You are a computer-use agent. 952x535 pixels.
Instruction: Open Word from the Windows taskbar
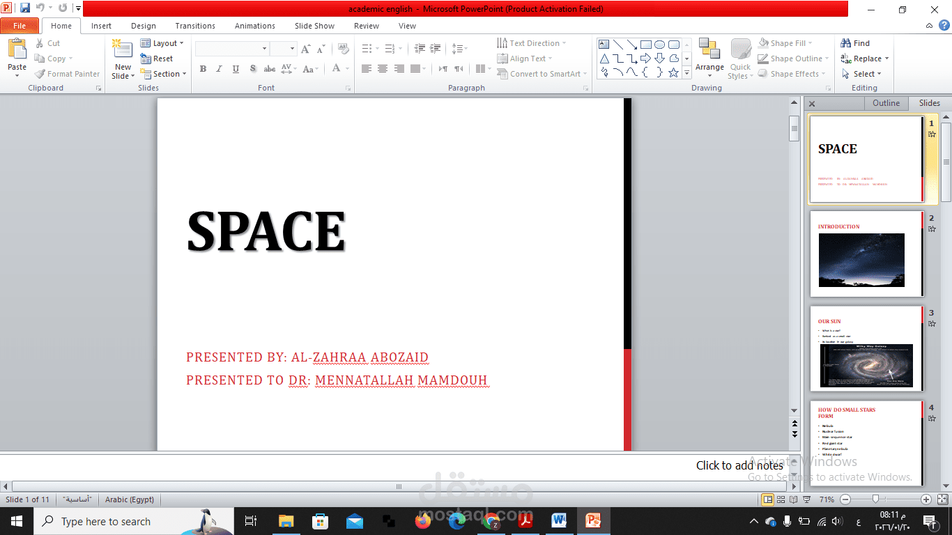[559, 520]
